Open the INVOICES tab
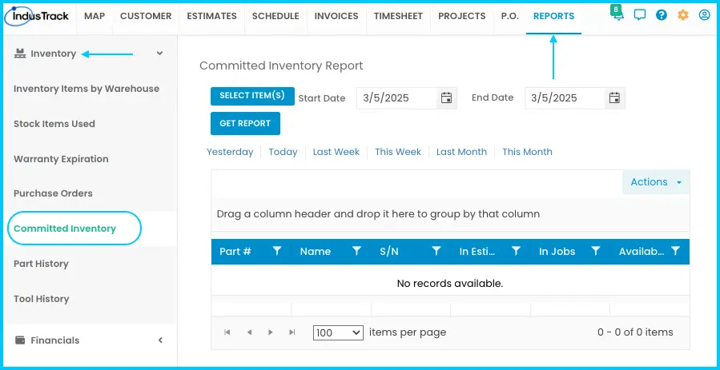The height and width of the screenshot is (370, 720). point(336,16)
